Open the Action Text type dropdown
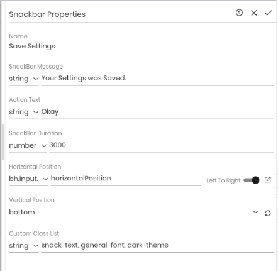Viewport: 278px width, 271px height. [x=24, y=112]
